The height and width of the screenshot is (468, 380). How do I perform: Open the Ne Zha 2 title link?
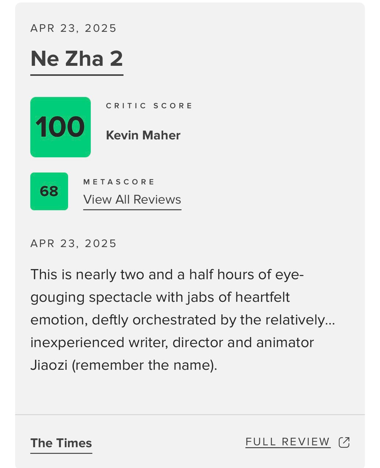click(x=77, y=59)
